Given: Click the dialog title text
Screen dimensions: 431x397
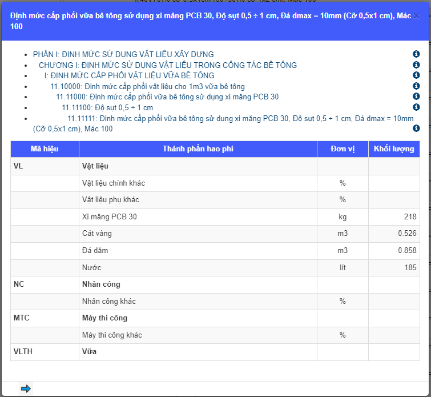Looking at the screenshot, I should click(211, 21).
